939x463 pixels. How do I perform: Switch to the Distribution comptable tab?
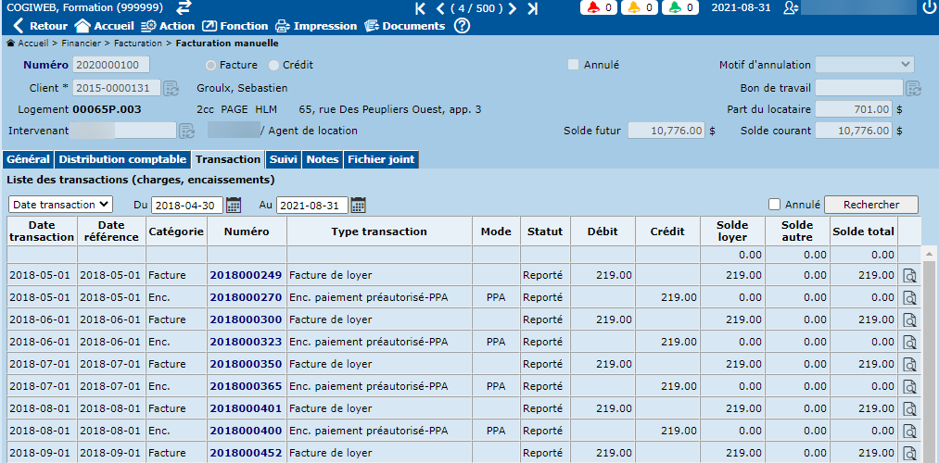click(122, 159)
